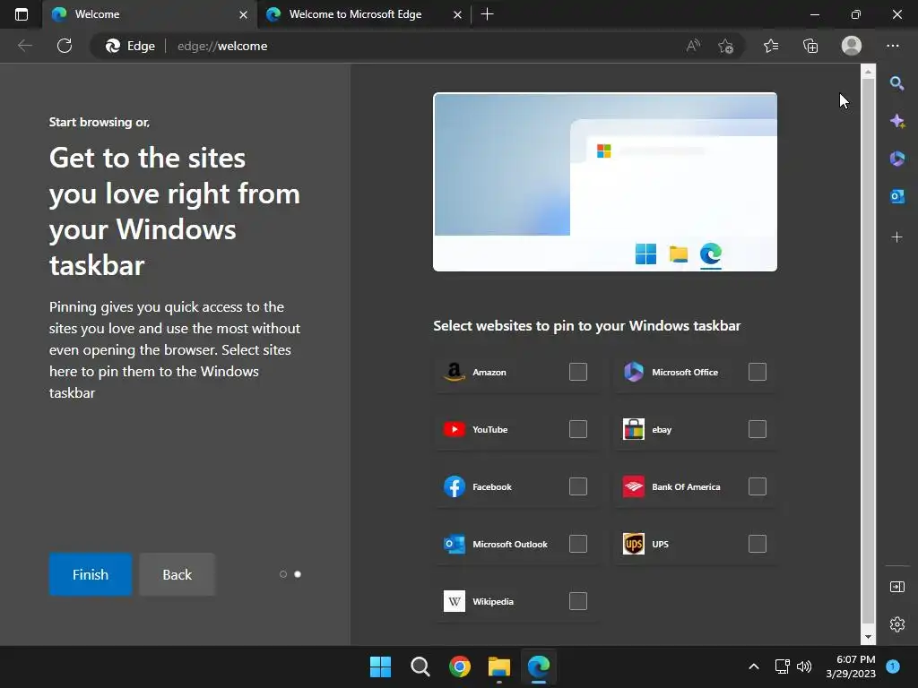
Task: Click the Wikipedia site logo
Action: pos(455,601)
